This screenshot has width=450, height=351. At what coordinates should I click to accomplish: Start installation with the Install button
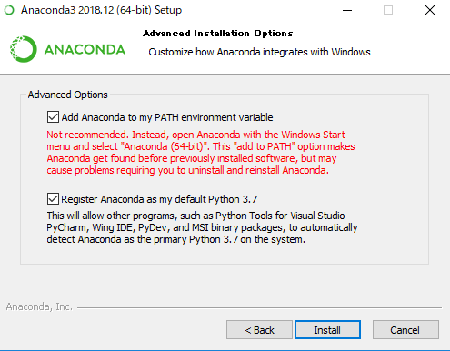point(327,330)
